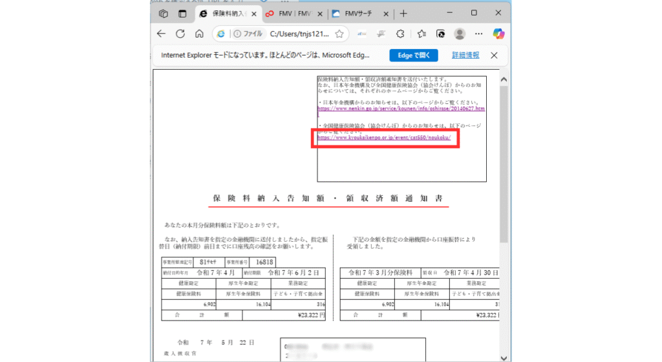Open the nenkin.go.jp oshirase link

(x=401, y=109)
